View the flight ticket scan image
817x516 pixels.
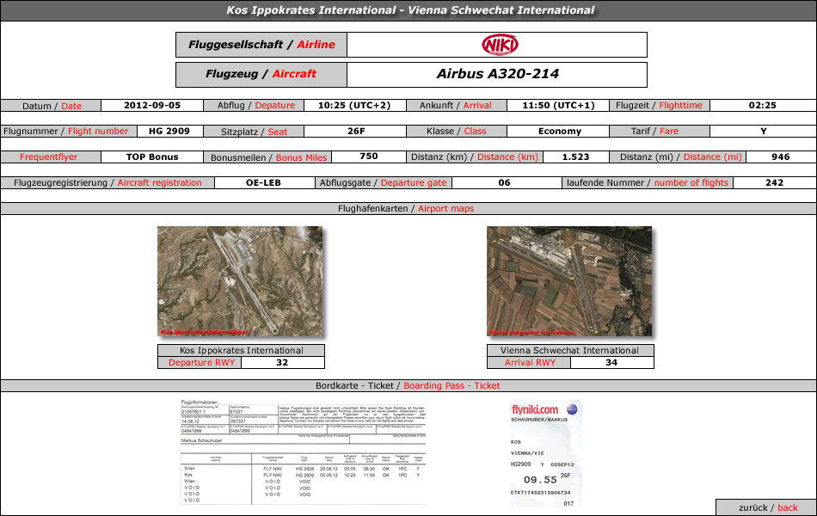coord(303,452)
